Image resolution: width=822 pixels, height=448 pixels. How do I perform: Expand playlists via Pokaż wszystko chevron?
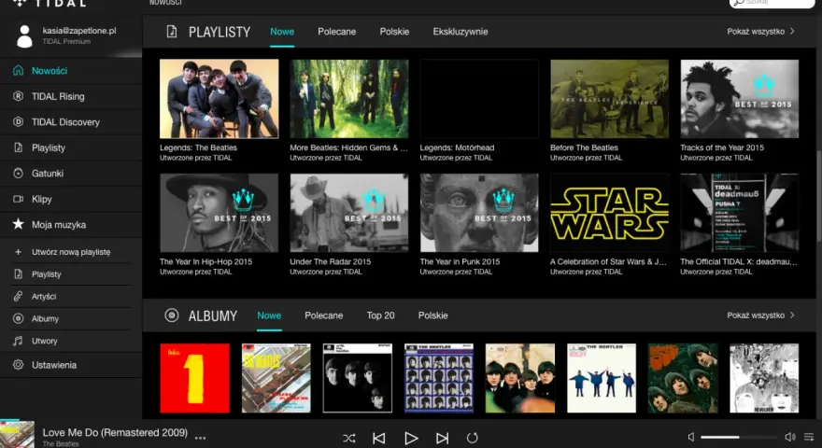coord(792,32)
